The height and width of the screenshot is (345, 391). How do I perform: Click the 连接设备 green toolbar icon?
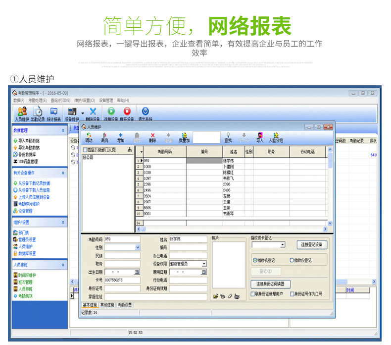pyautogui.click(x=111, y=114)
